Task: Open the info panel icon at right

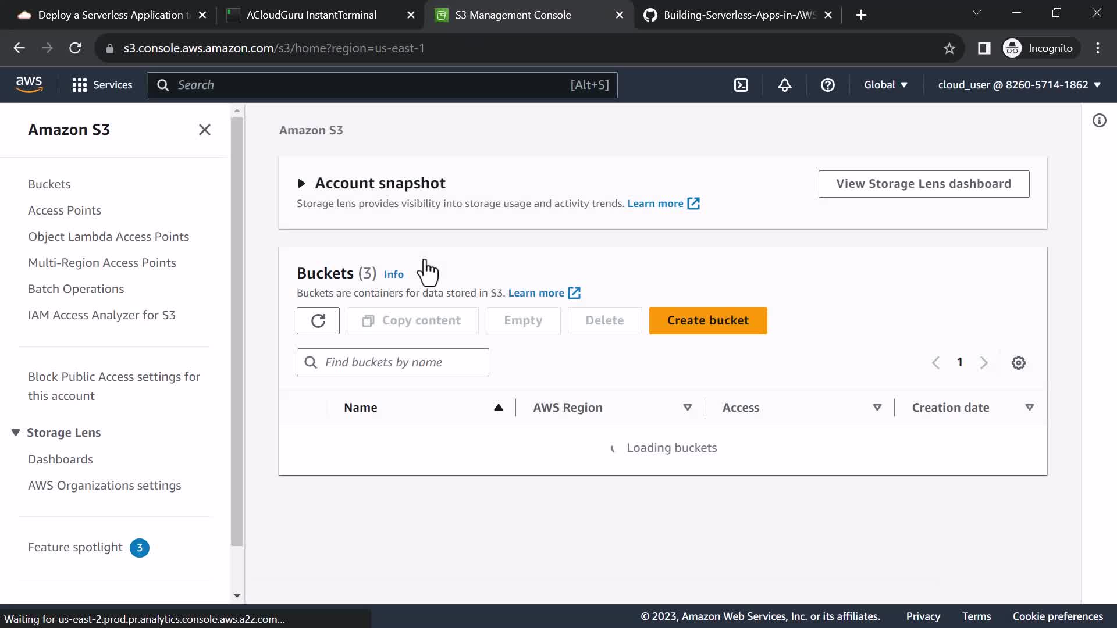Action: [x=1099, y=121]
